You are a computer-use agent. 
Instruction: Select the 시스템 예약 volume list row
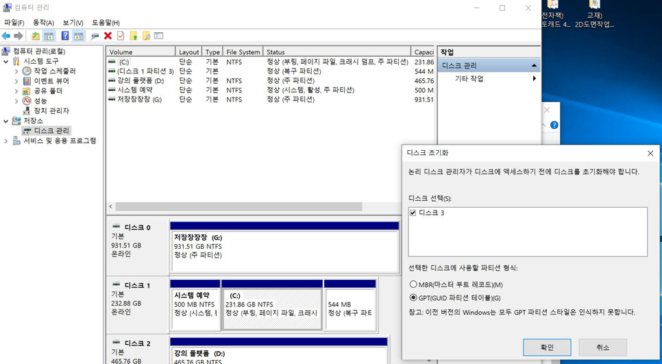click(x=270, y=90)
